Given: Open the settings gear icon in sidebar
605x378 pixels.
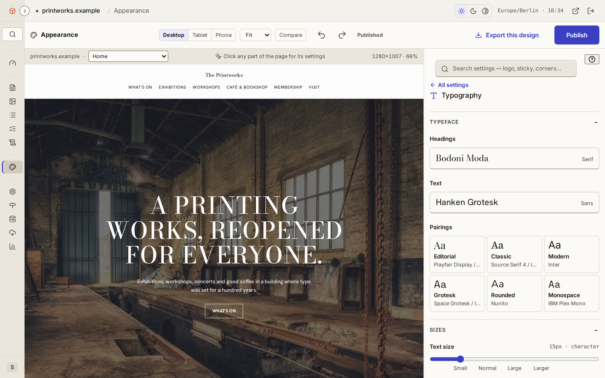Looking at the screenshot, I should click(x=12, y=192).
